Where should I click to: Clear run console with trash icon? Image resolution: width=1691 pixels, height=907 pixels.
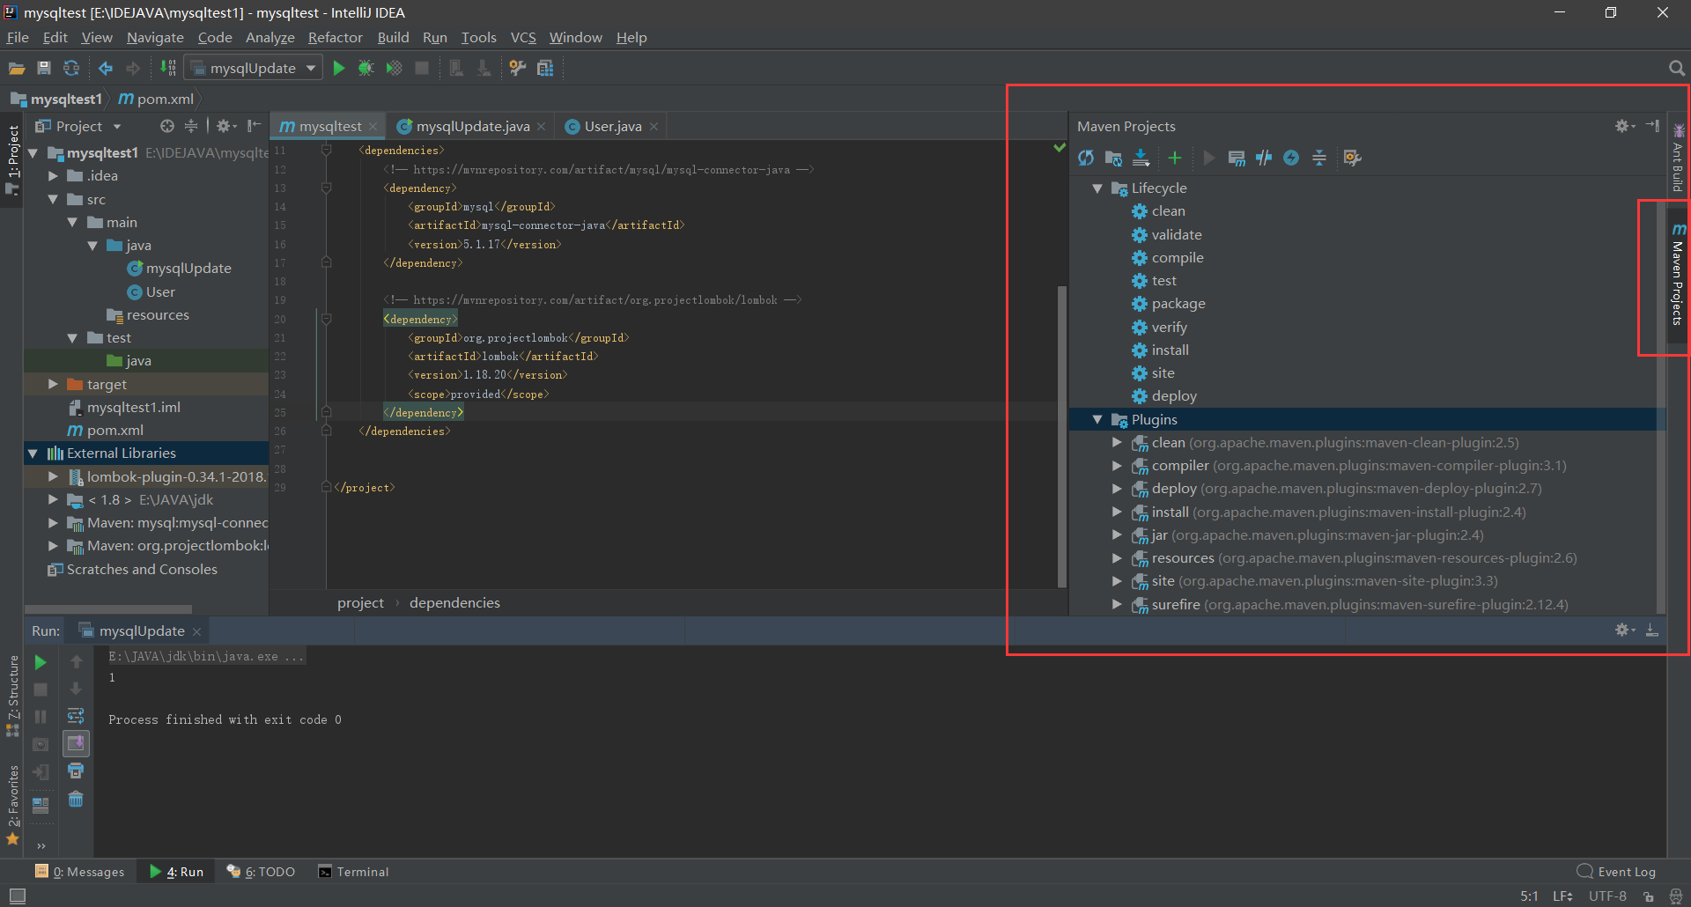click(x=76, y=800)
